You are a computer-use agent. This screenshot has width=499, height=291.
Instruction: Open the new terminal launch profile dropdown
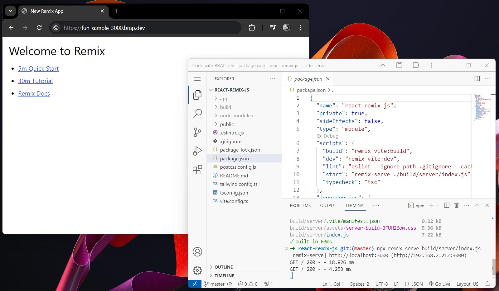[438, 205]
